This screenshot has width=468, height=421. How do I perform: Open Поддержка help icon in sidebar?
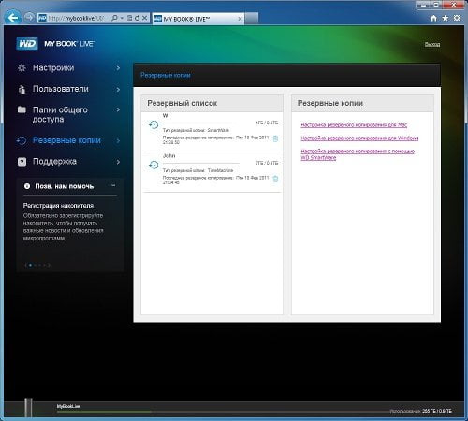click(x=22, y=162)
